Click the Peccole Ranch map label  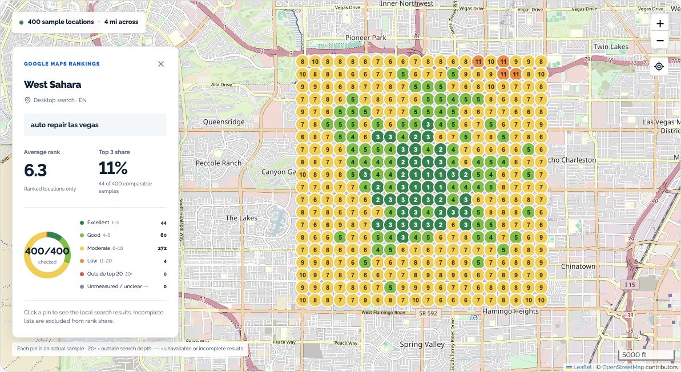219,163
